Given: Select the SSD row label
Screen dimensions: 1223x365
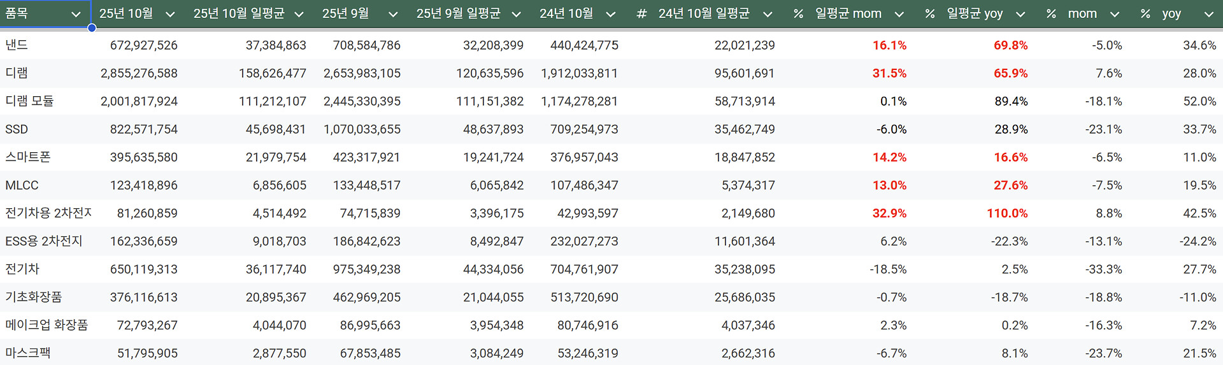Looking at the screenshot, I should click(x=17, y=129).
